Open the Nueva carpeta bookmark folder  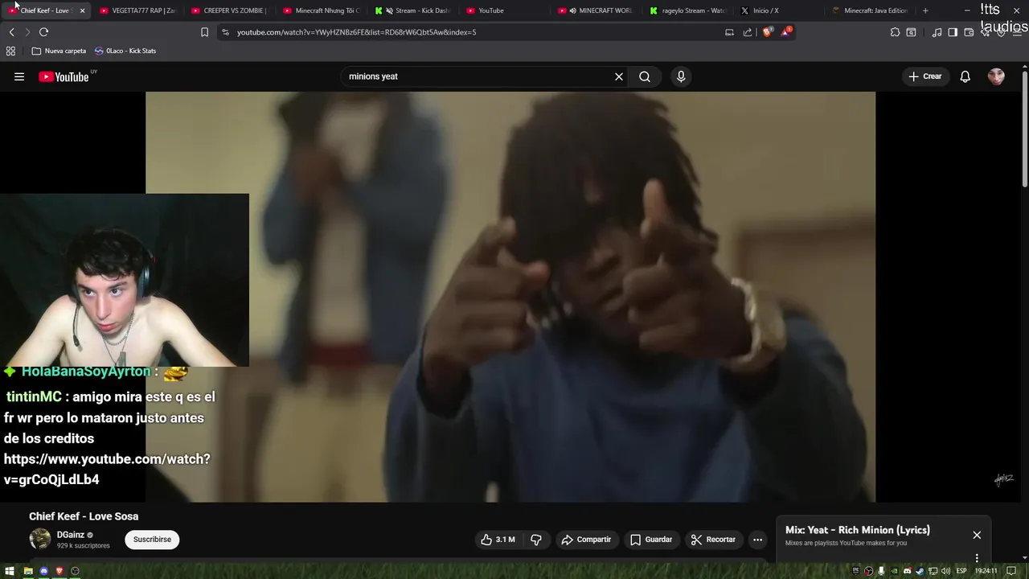(x=59, y=51)
